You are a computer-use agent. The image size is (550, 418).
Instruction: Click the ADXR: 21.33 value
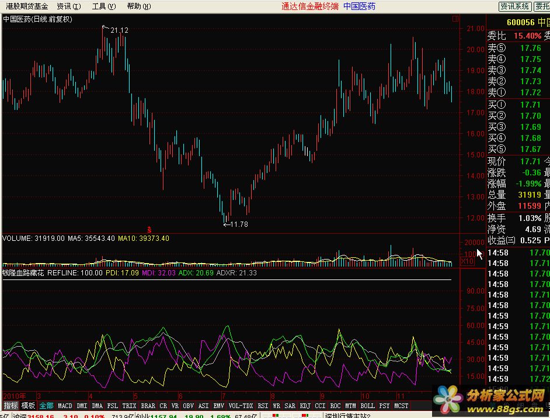(236, 273)
